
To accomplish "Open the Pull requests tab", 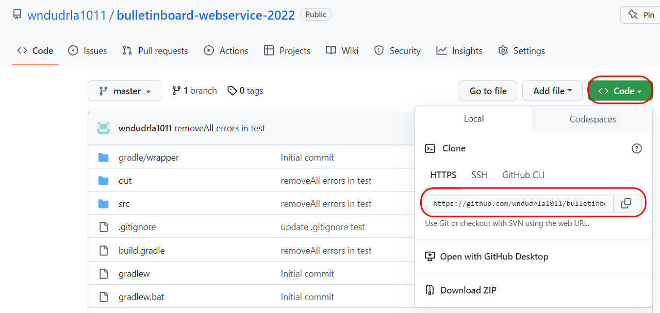I will 155,50.
